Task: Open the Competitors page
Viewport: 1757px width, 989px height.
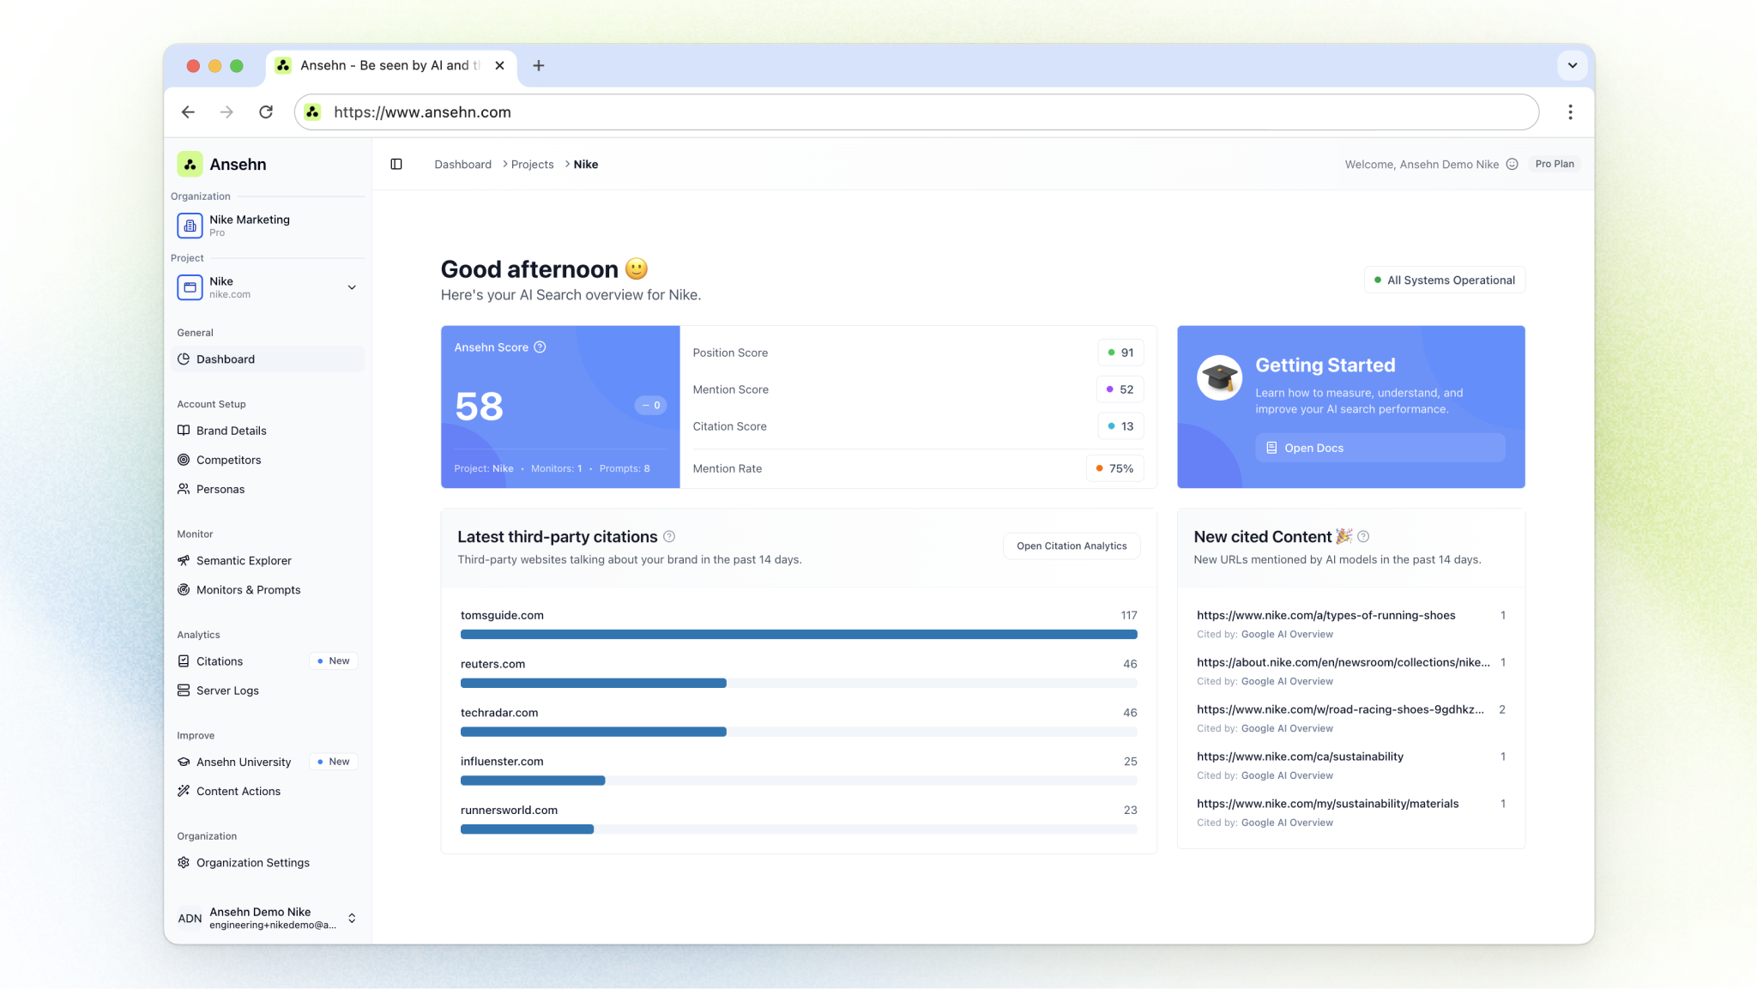Action: (228, 460)
